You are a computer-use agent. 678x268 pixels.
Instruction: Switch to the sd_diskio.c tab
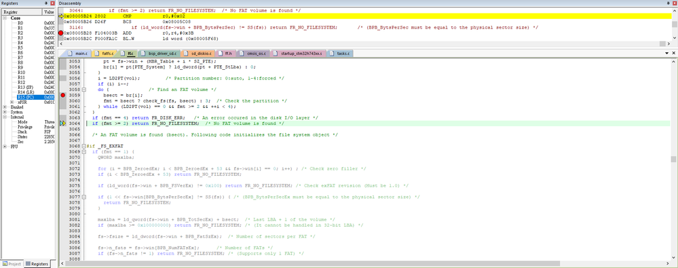coord(199,54)
